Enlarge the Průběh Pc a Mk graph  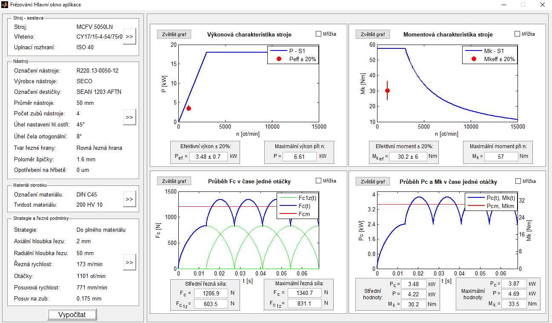(x=373, y=181)
